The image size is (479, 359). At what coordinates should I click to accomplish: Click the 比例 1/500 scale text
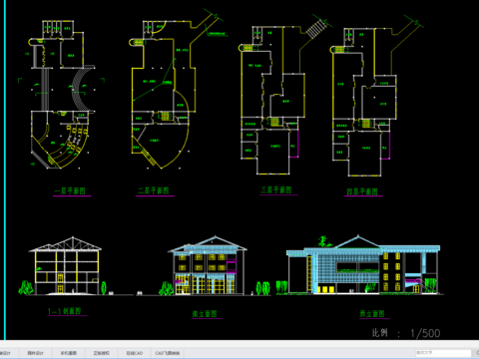(406, 333)
